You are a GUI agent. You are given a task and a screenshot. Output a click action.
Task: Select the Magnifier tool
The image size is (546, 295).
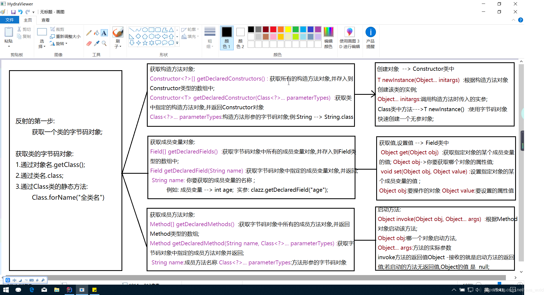[104, 43]
